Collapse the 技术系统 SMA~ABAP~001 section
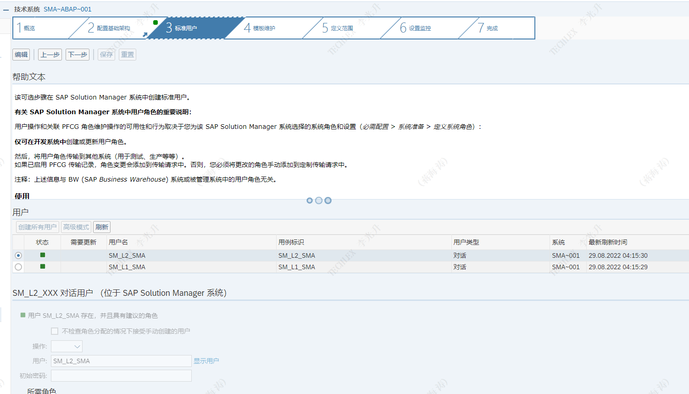The image size is (689, 394). coord(6,10)
